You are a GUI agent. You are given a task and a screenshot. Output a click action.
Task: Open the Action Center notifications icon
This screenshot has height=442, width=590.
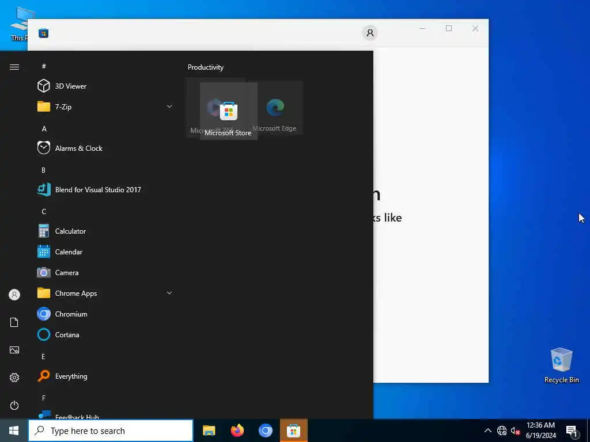click(x=572, y=430)
